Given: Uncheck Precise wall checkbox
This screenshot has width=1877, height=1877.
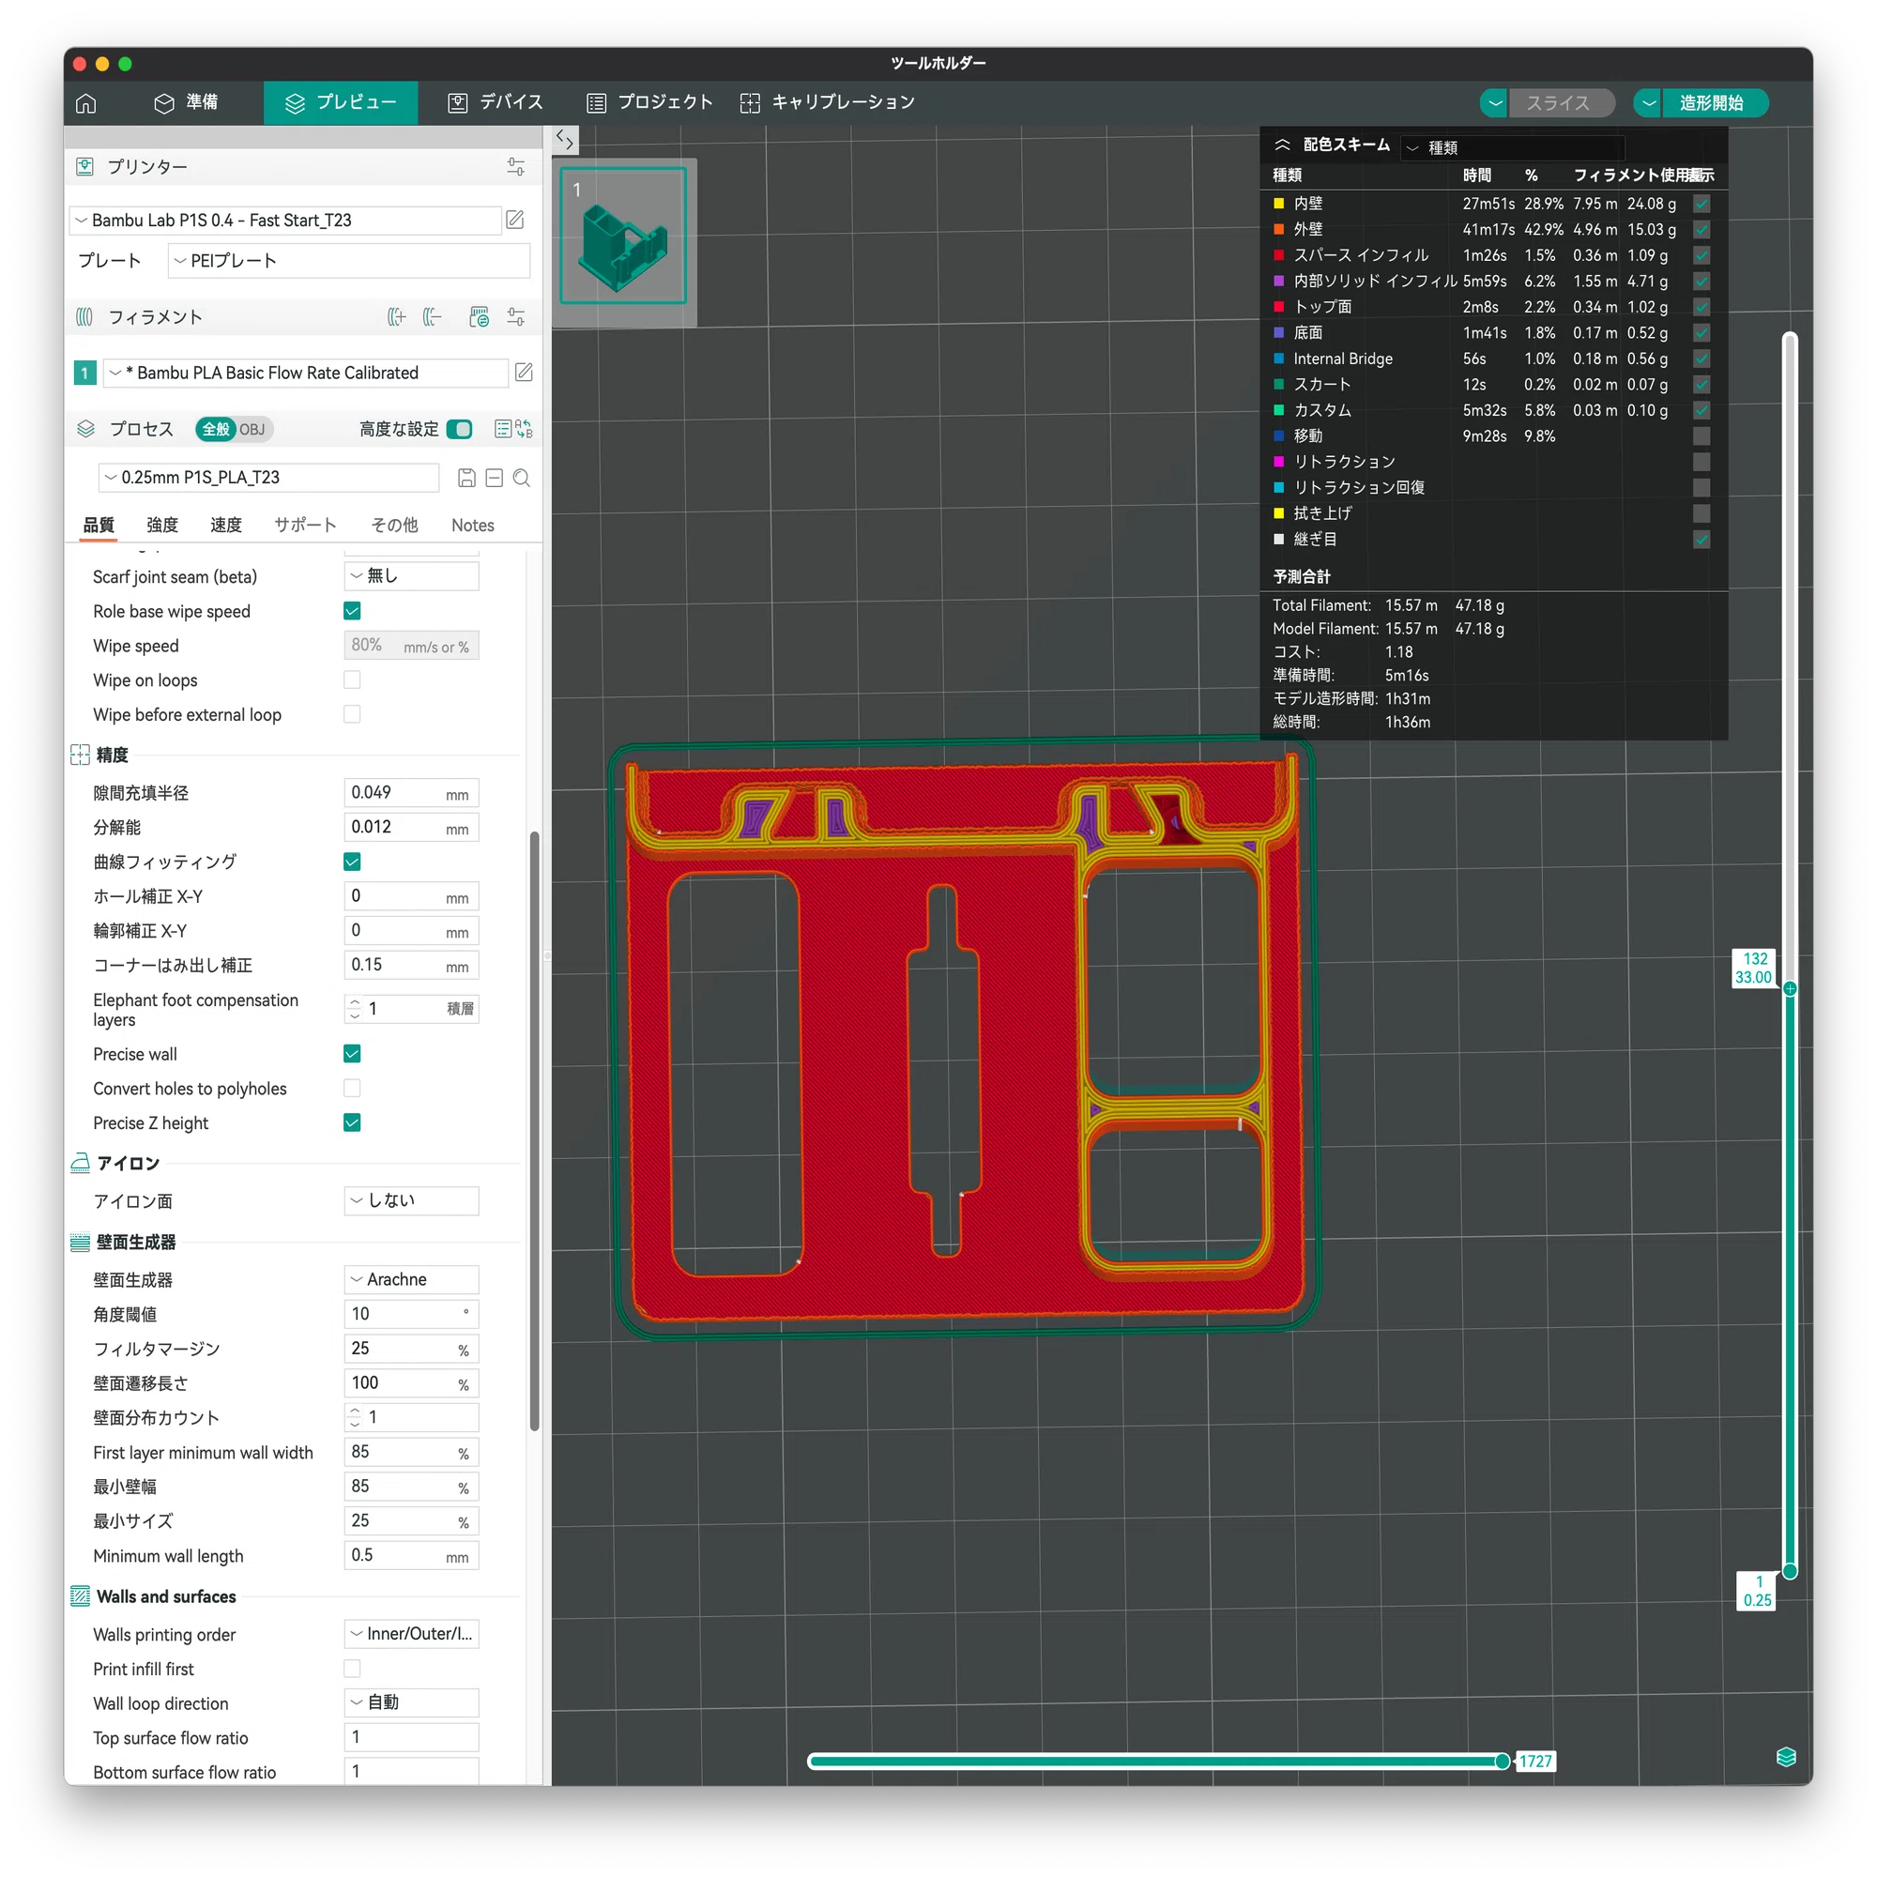Looking at the screenshot, I should tap(353, 1054).
